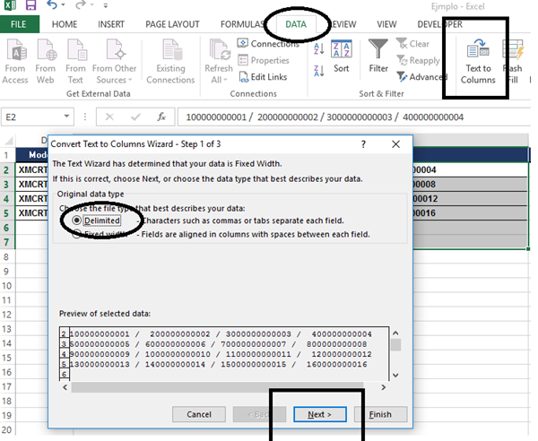The image size is (538, 441).
Task: Select the Fixed width radio option
Action: click(77, 234)
